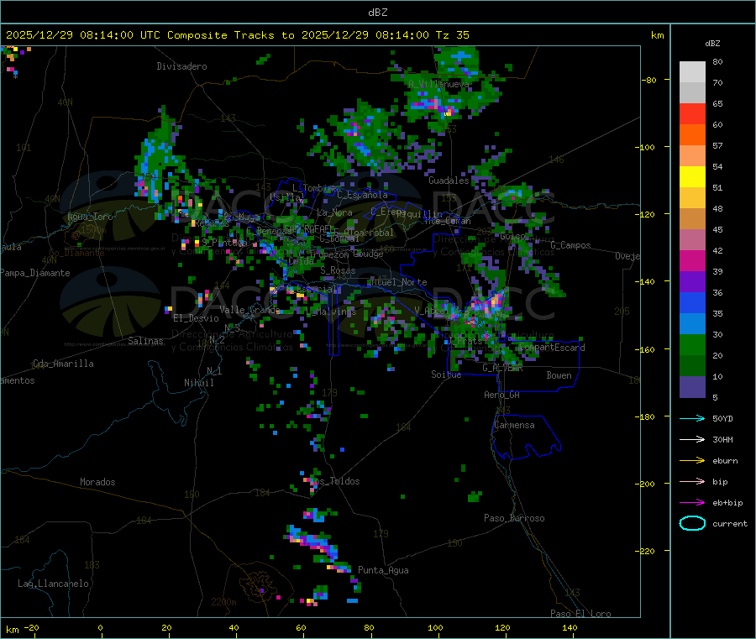756x639 pixels.
Task: Click the 'Carmensa' place label
Action: [x=514, y=425]
